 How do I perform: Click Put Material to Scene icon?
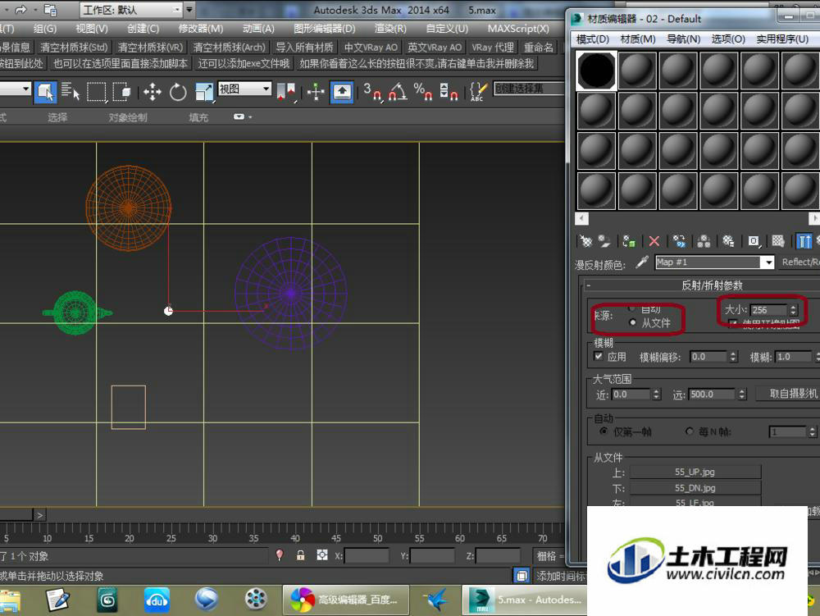click(604, 241)
